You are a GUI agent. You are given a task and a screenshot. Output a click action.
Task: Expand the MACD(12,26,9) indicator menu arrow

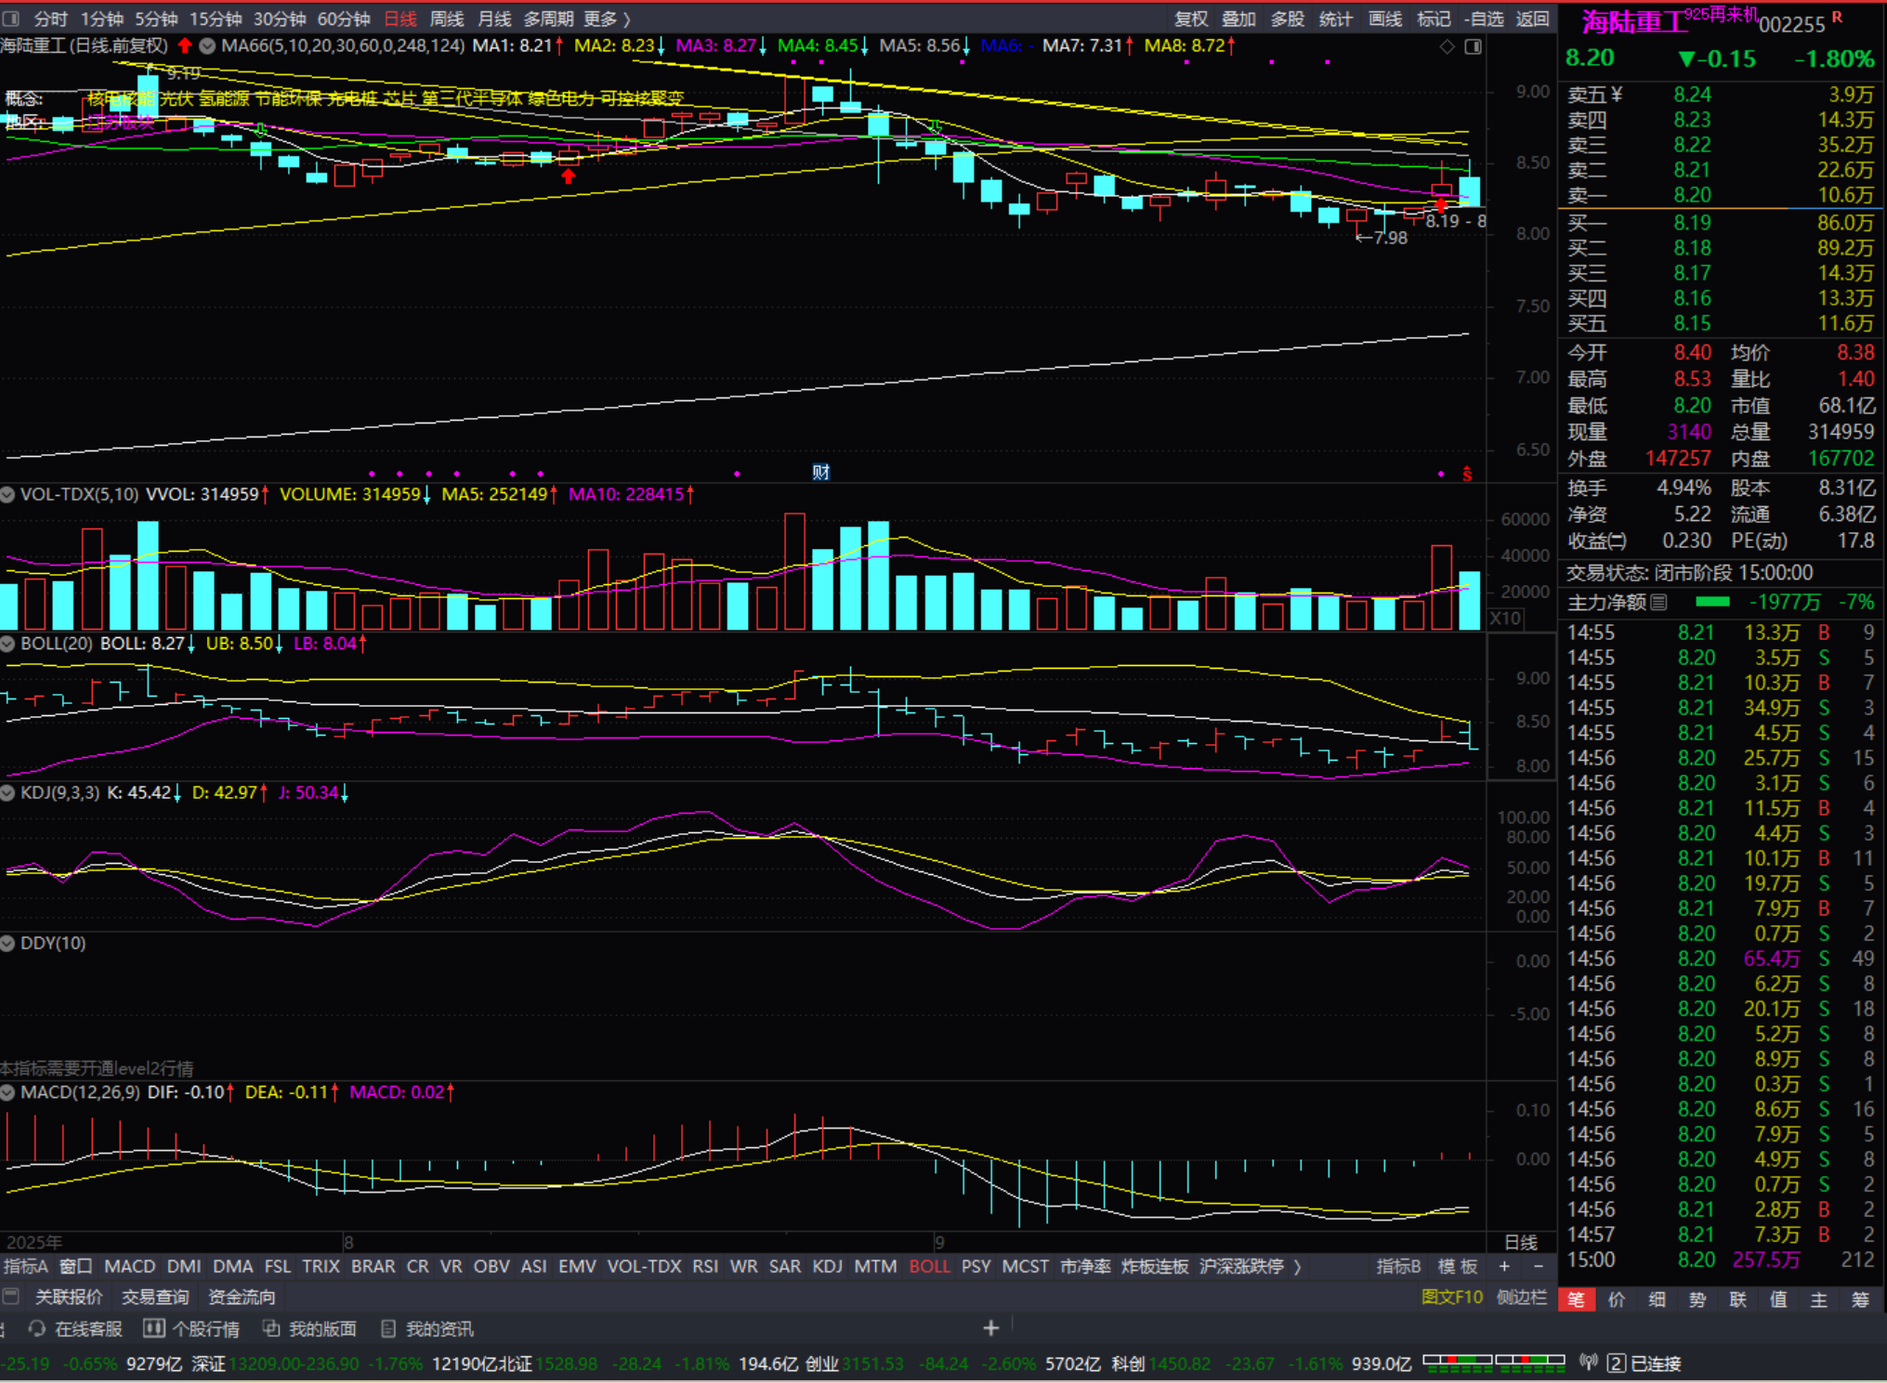click(8, 1093)
